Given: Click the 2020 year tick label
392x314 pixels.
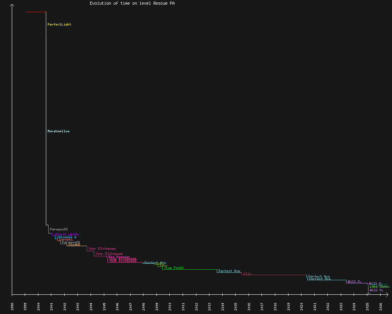Looking at the screenshot, I should (301, 306).
